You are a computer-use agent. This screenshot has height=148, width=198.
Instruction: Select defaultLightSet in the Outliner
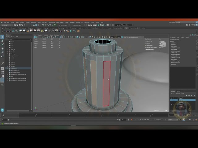coord(15,70)
